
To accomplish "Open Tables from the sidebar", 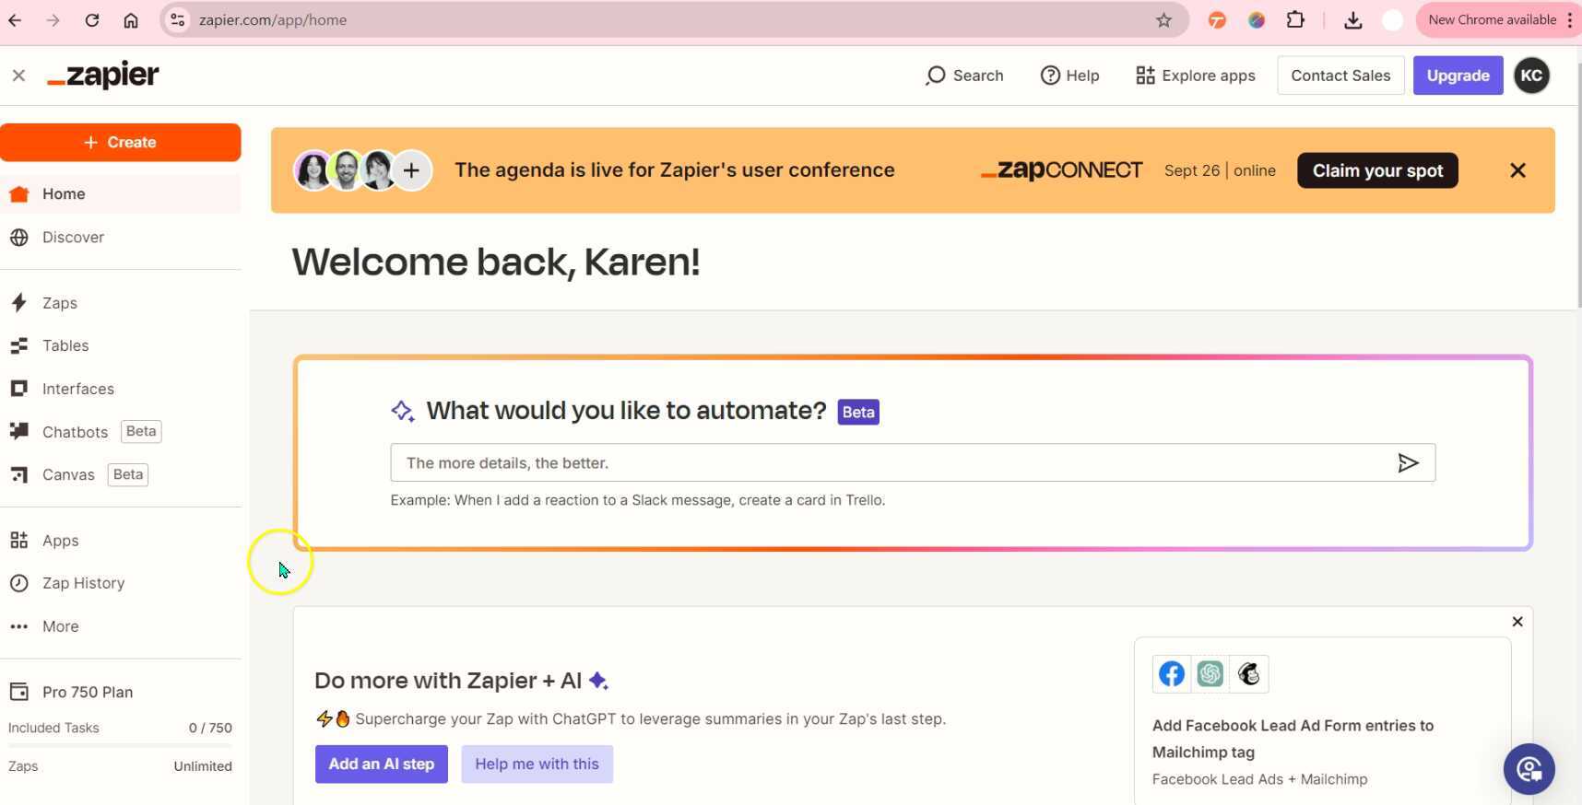I will (65, 345).
